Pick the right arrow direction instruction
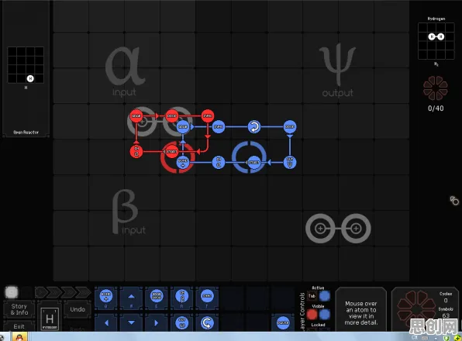The image size is (462, 341). 157,323
